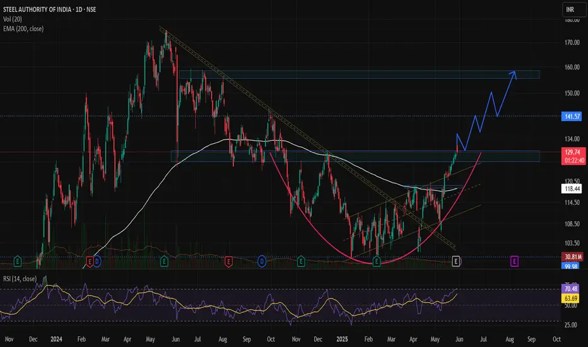The width and height of the screenshot is (588, 347).
Task: Select the Vol (20) indicator legend
Action: pos(13,19)
